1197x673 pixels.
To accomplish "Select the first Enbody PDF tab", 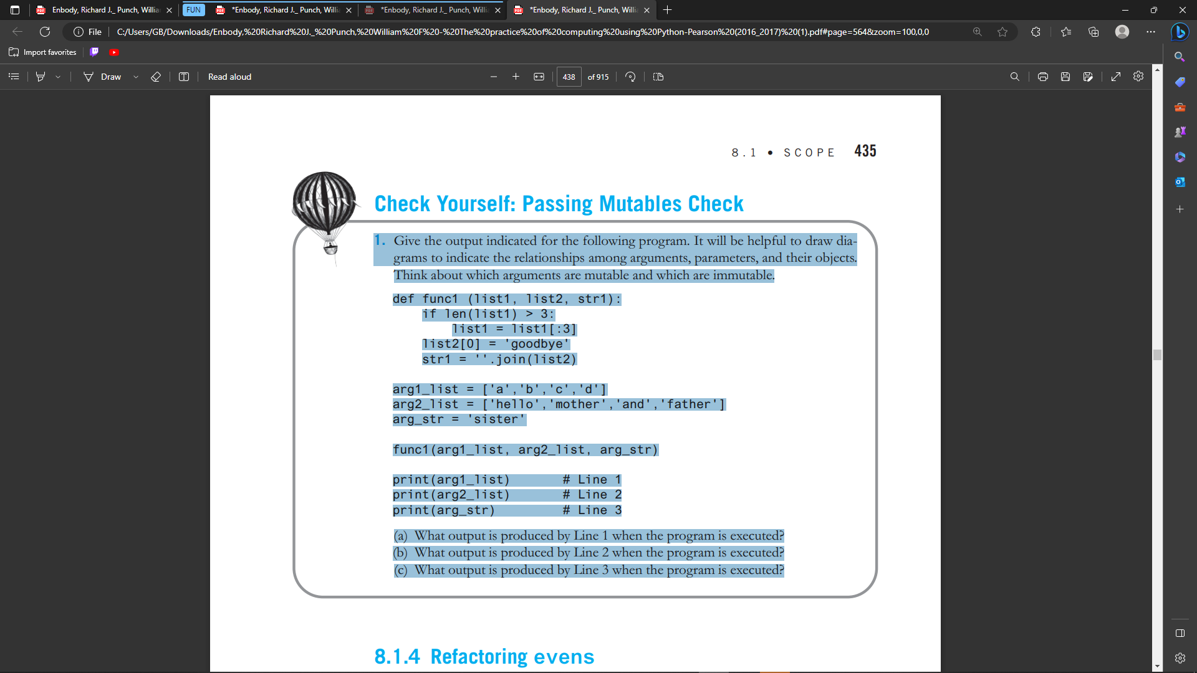I will (100, 10).
